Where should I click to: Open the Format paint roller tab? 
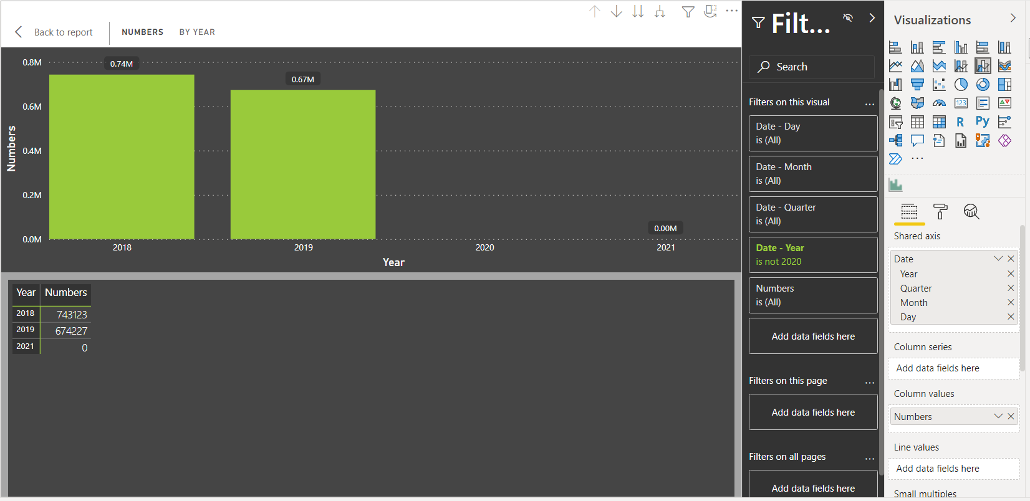(940, 212)
